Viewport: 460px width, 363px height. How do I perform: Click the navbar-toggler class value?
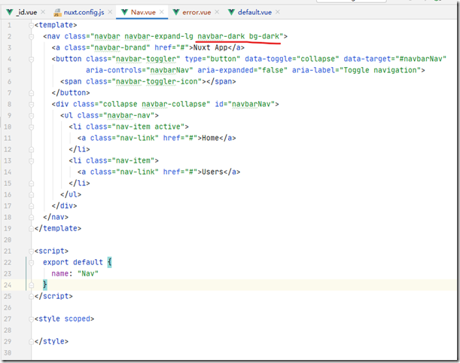(x=146, y=59)
